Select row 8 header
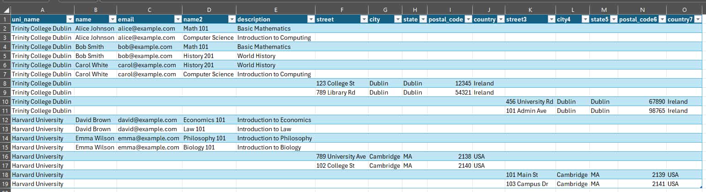Screen dimensions: 706x192 point(5,83)
